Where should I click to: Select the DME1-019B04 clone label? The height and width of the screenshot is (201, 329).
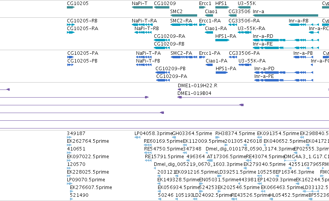194,93
